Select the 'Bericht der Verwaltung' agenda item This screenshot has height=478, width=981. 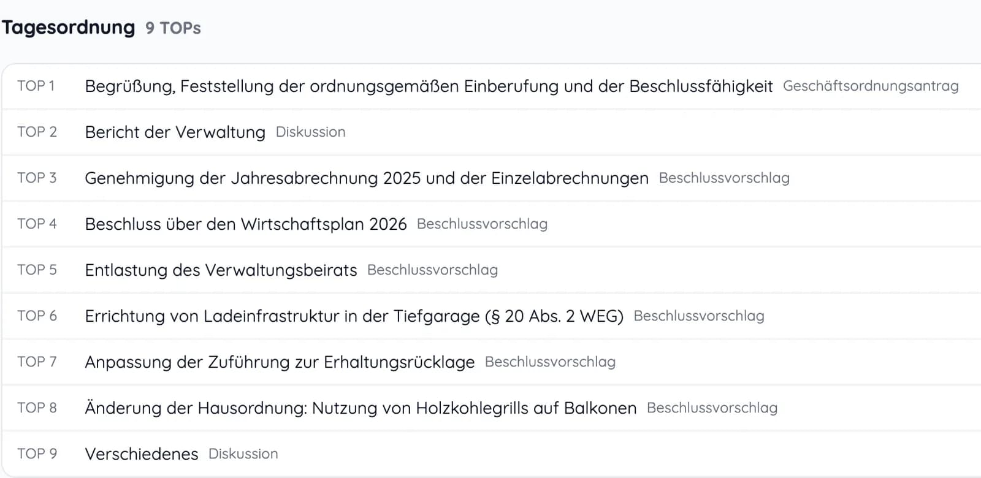(175, 132)
